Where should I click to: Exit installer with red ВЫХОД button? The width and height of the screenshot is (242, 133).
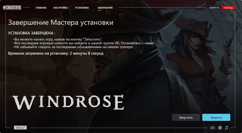click(x=229, y=8)
